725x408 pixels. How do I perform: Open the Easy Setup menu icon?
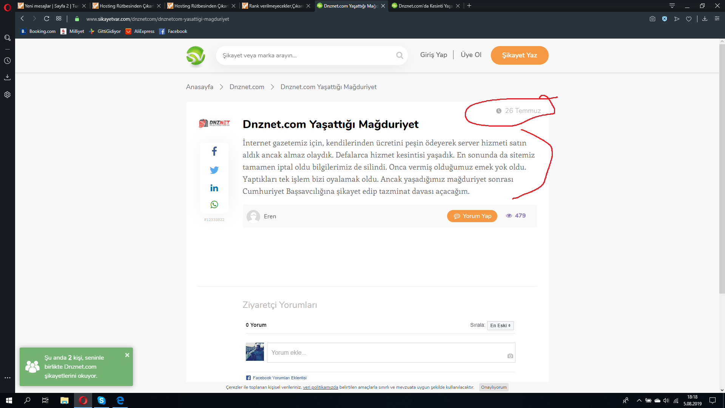tap(717, 19)
